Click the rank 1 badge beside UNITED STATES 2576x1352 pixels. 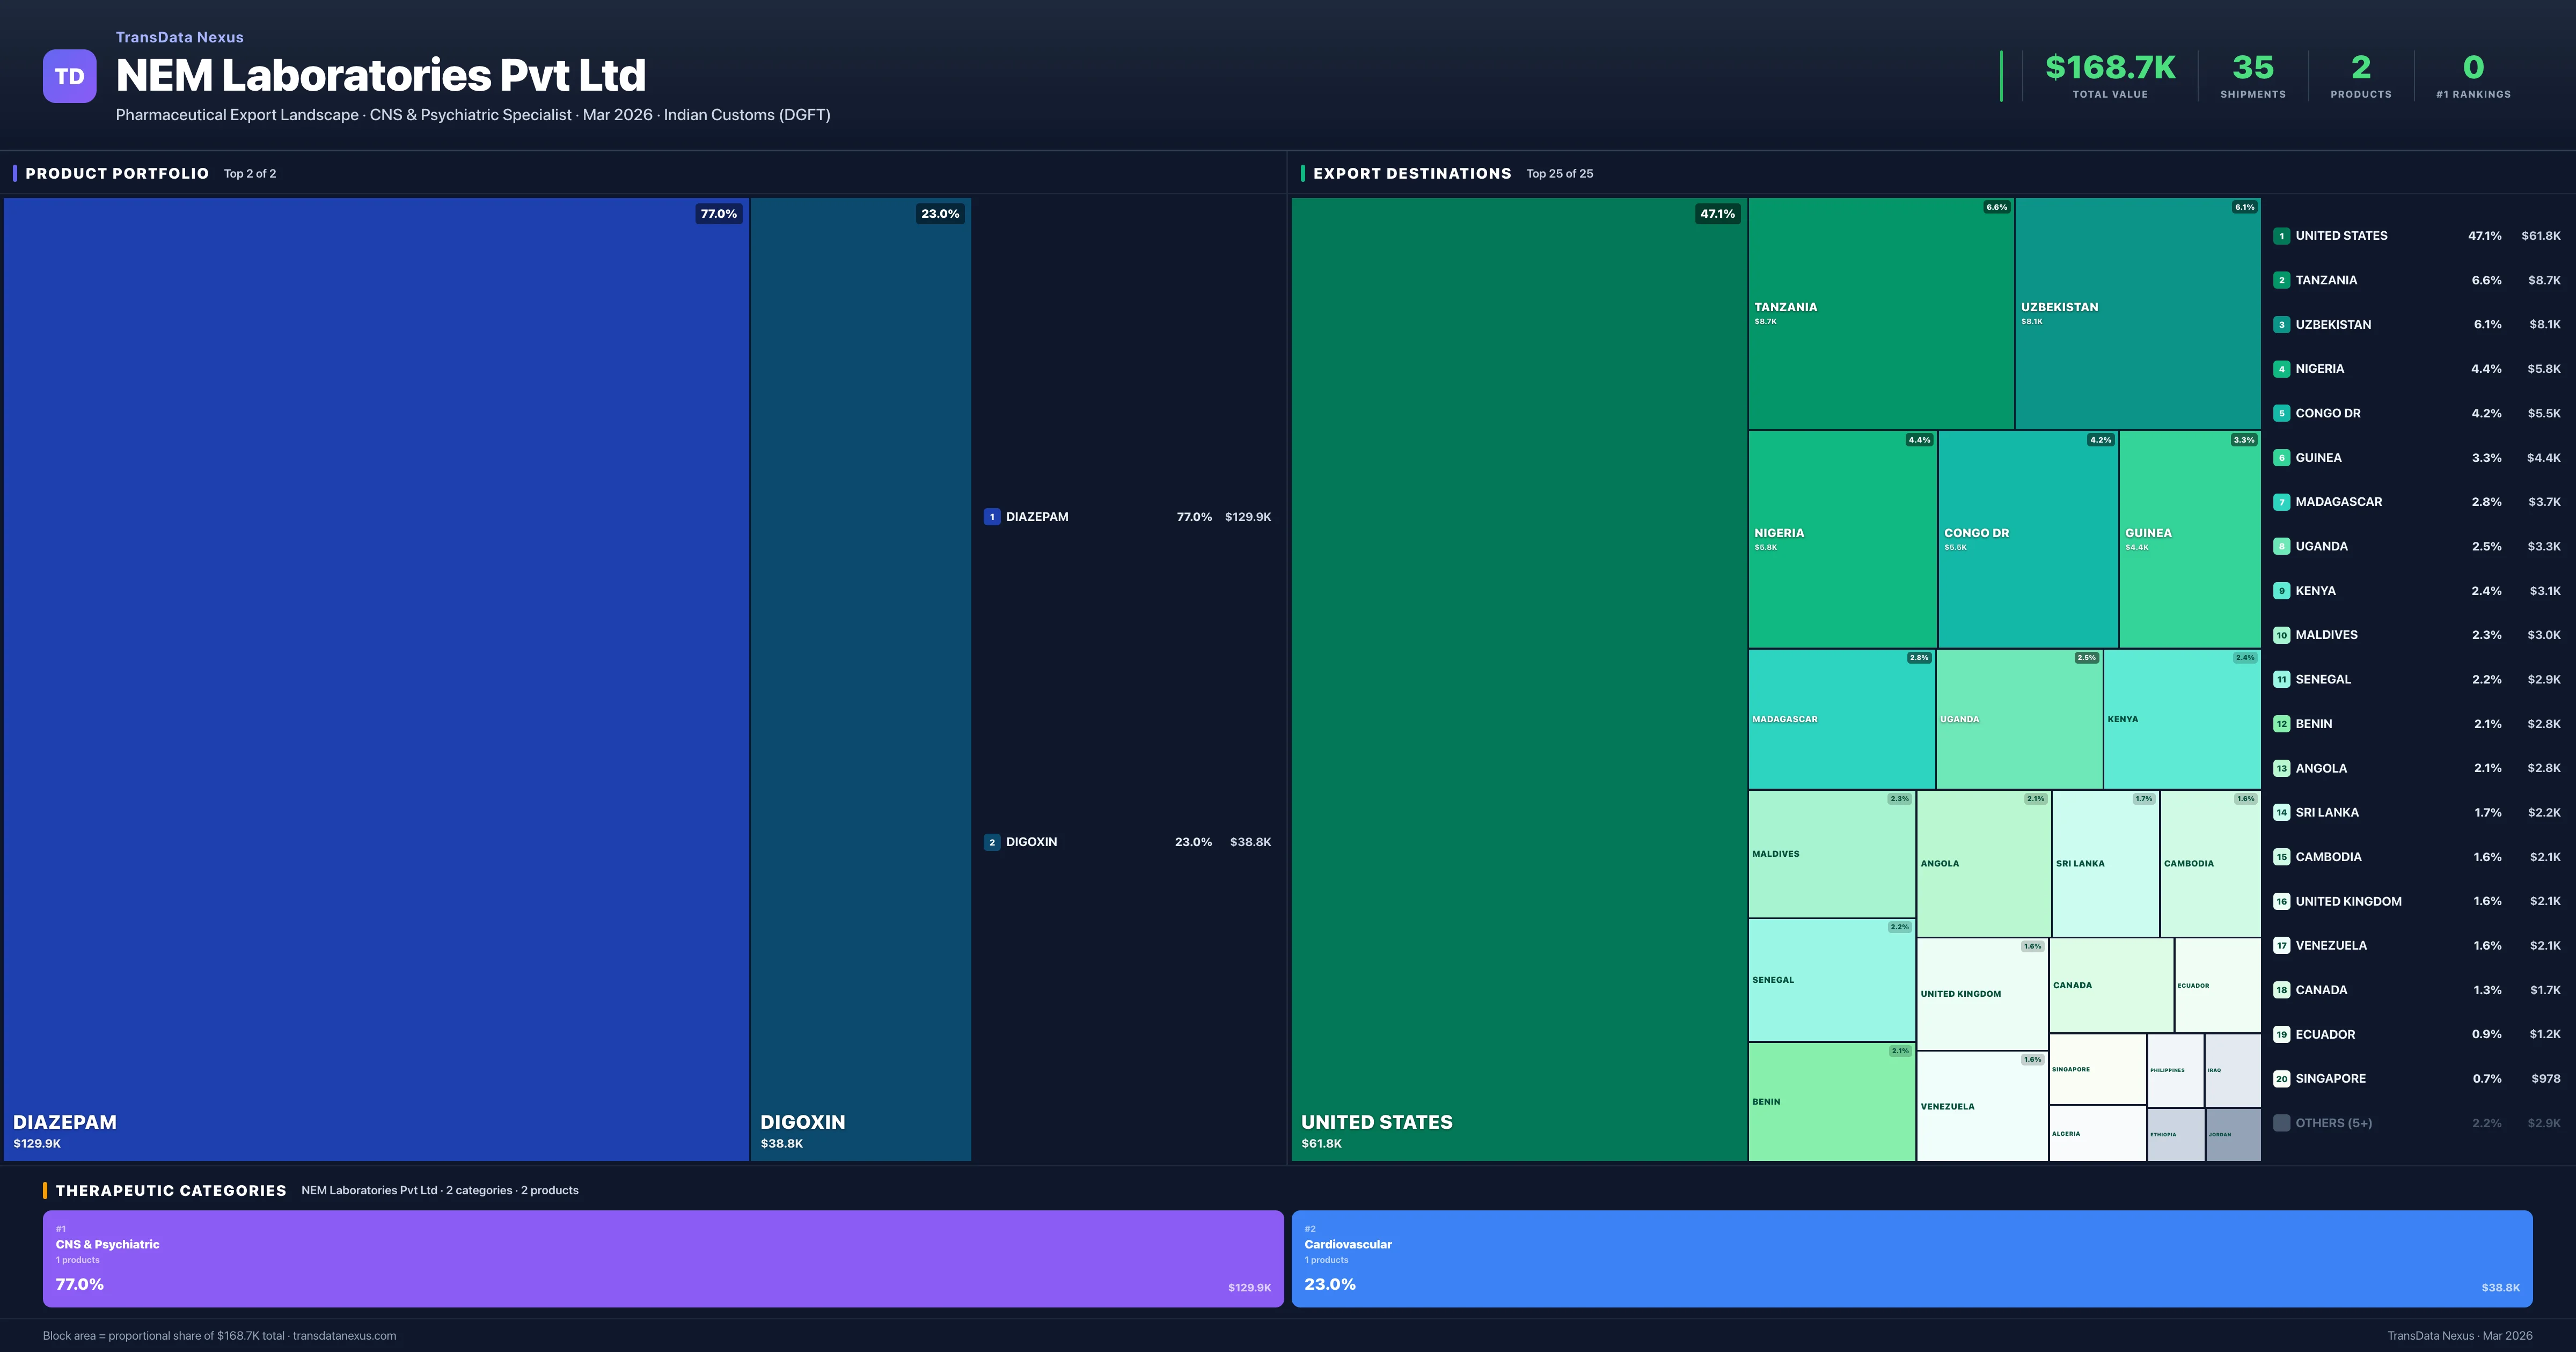click(x=2281, y=236)
